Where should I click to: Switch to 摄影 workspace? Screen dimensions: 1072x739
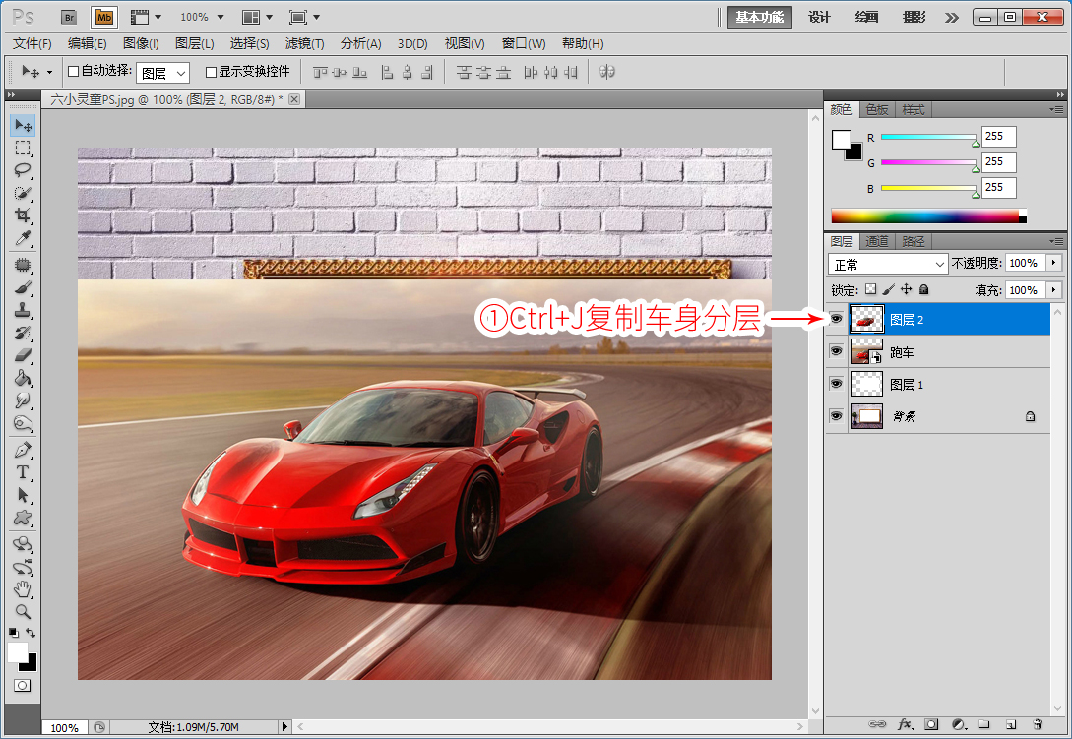point(914,17)
